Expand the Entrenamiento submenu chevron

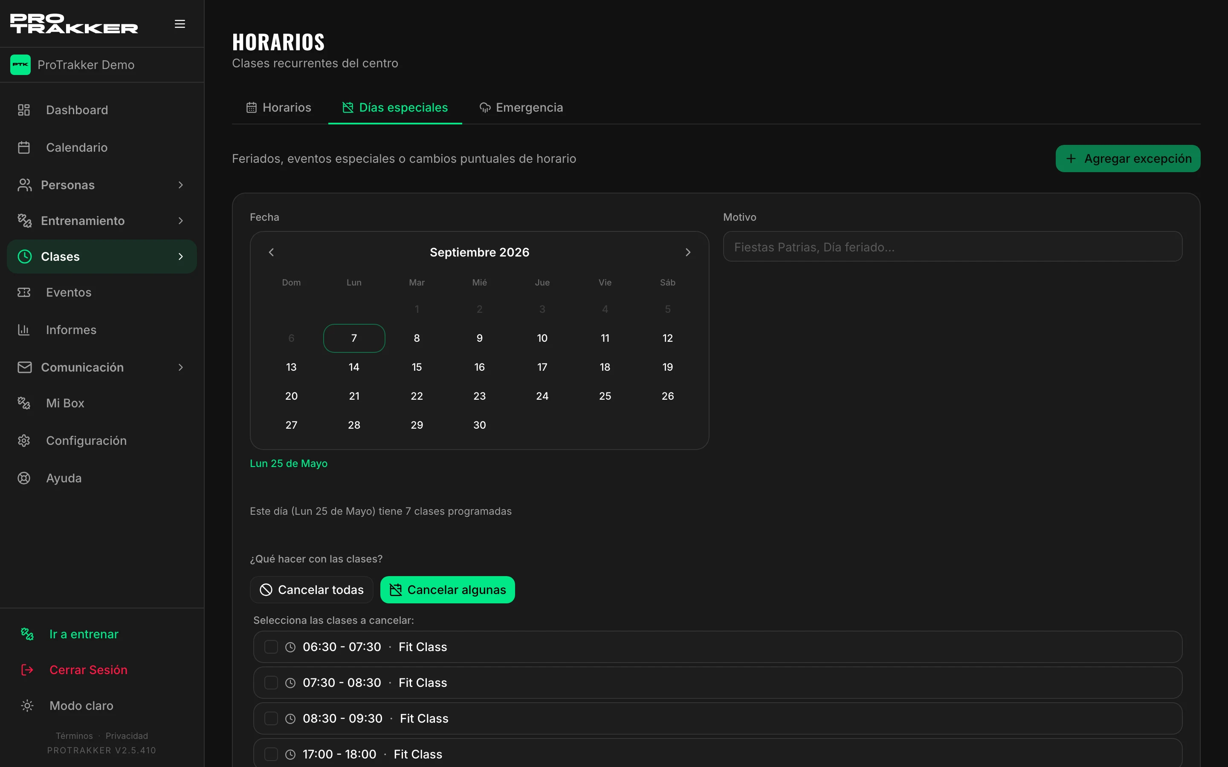click(x=181, y=221)
